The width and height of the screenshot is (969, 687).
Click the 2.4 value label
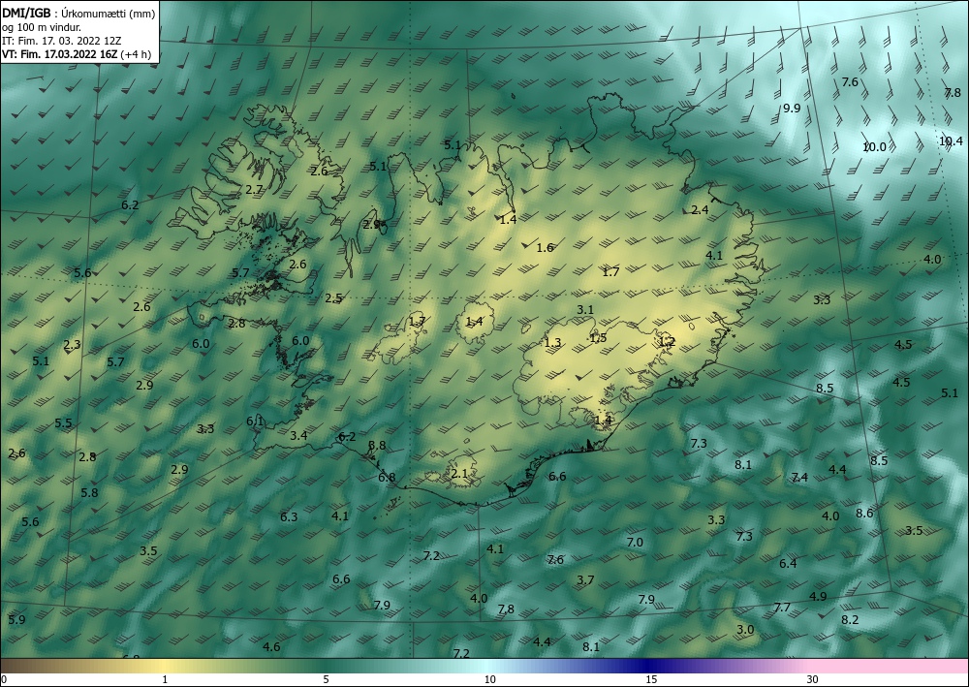coord(700,210)
